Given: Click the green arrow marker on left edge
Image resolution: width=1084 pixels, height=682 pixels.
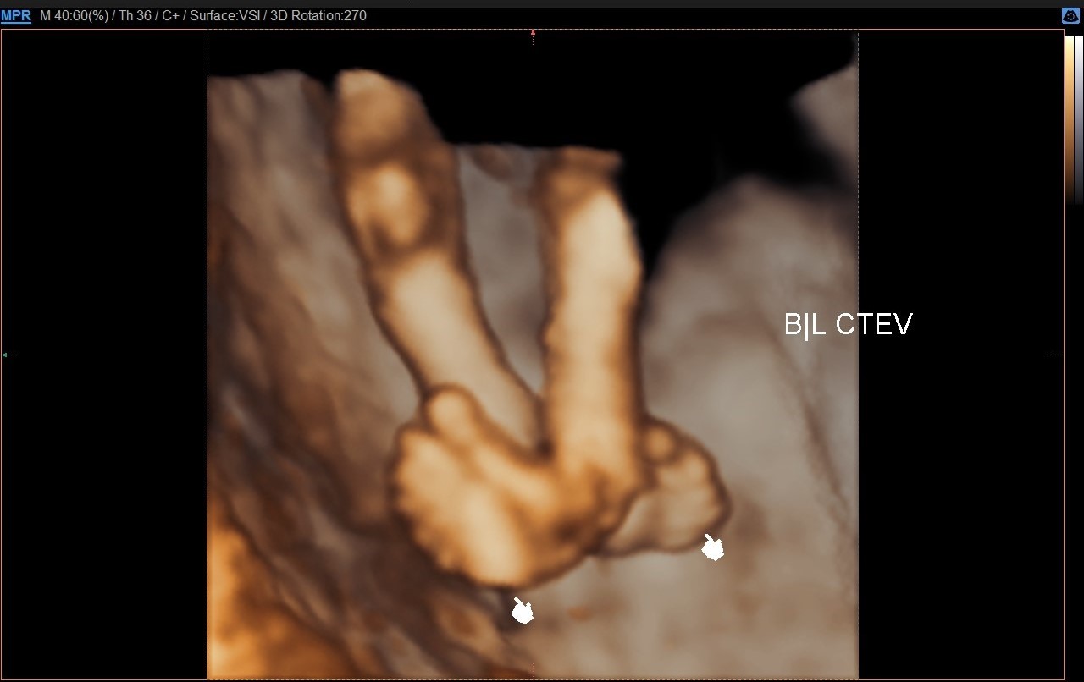Looking at the screenshot, I should tap(5, 355).
